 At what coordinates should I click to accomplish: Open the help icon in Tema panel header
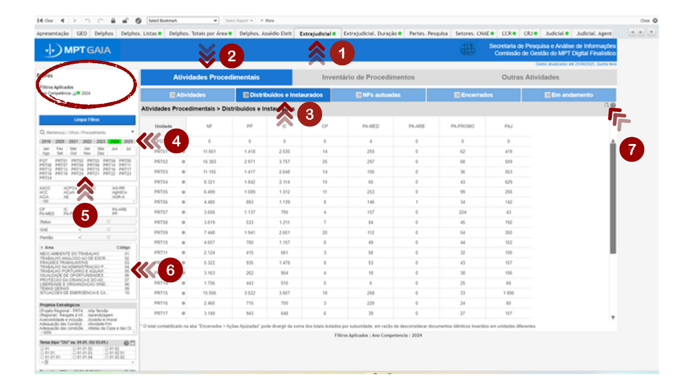tap(126, 343)
